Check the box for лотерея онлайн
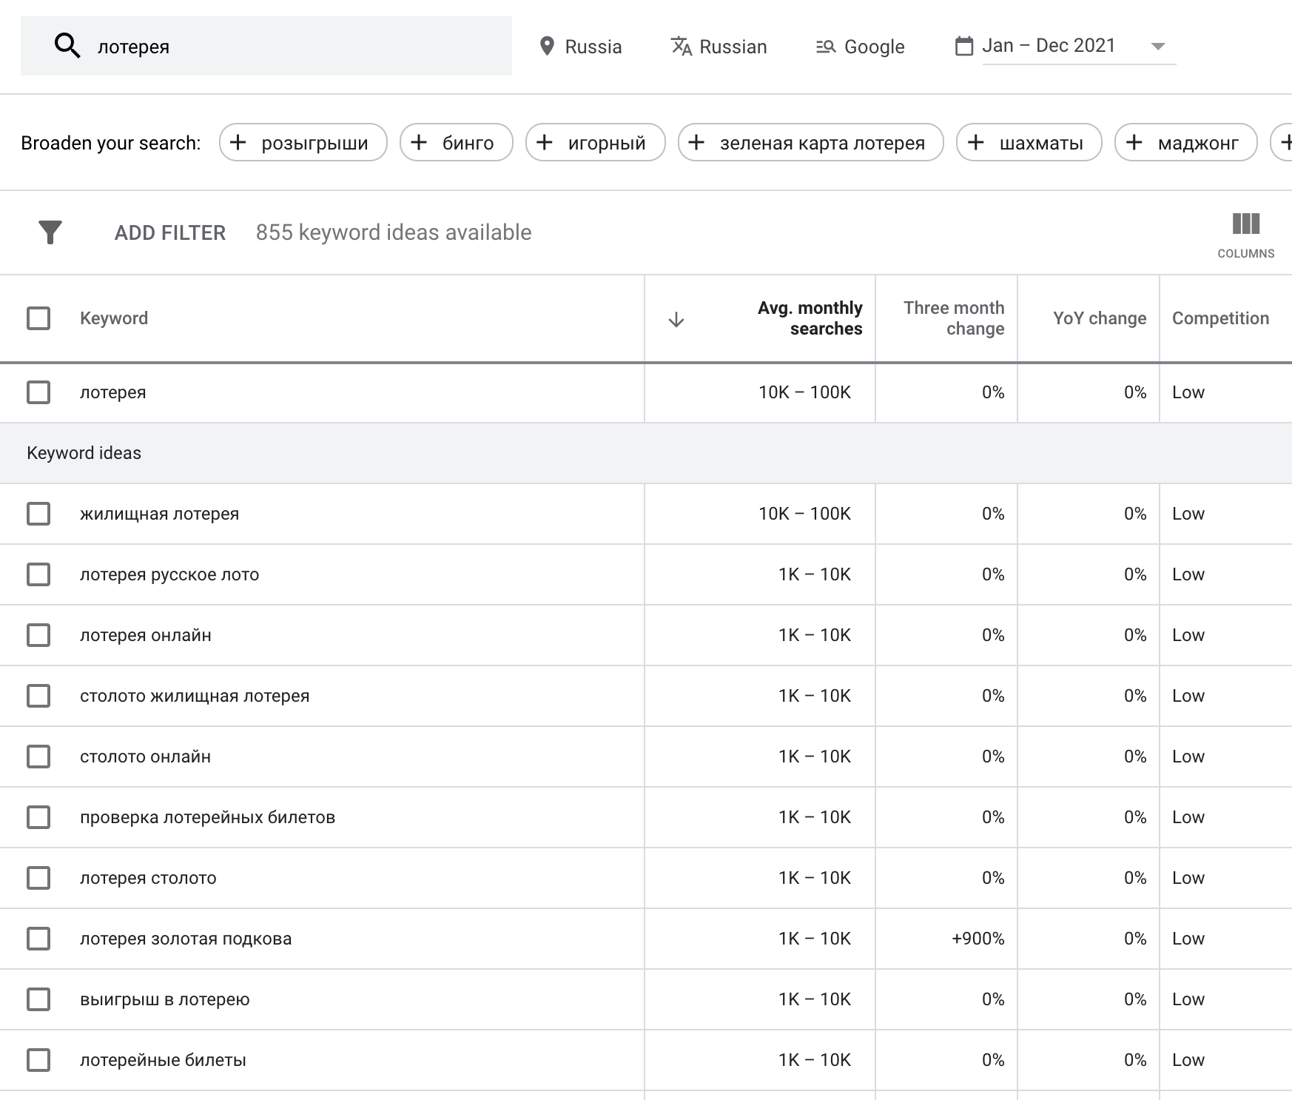The height and width of the screenshot is (1100, 1292). [x=38, y=635]
